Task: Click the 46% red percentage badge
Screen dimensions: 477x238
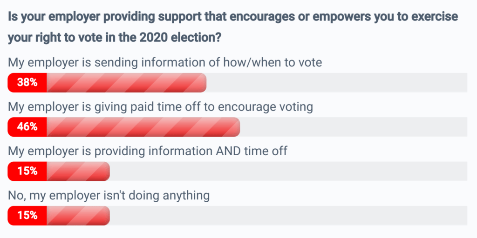Action: [x=27, y=127]
